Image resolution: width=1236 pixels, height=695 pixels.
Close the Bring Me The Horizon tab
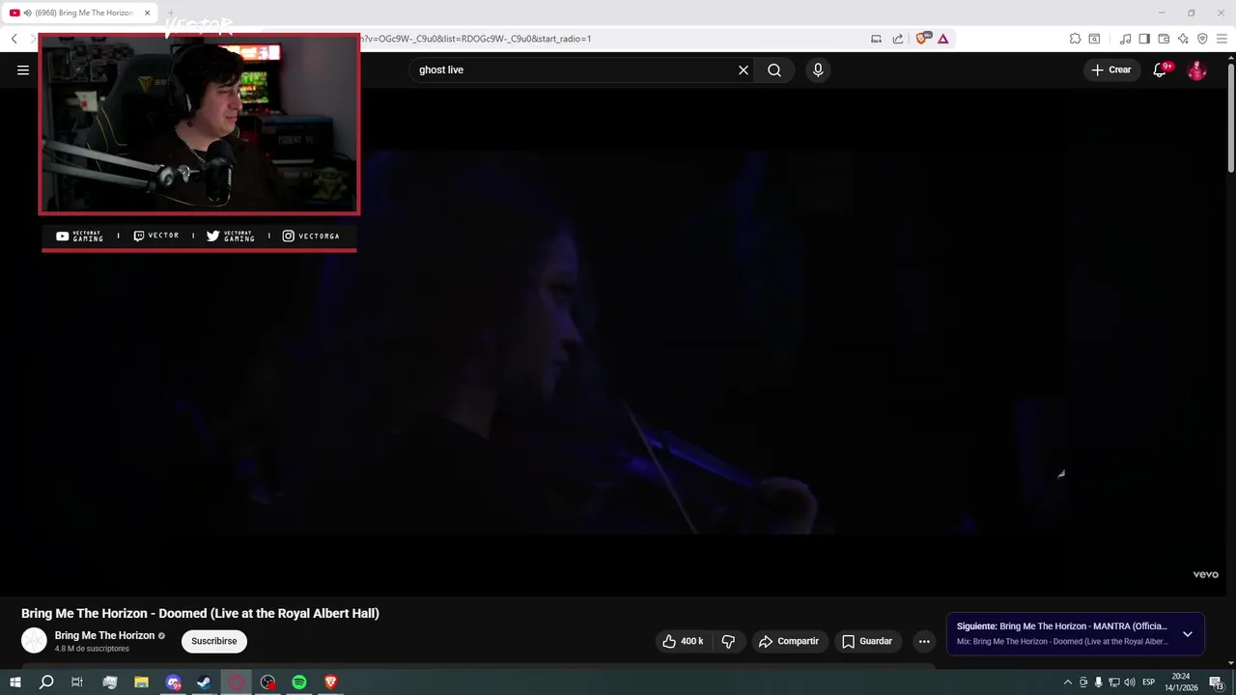[x=147, y=13]
